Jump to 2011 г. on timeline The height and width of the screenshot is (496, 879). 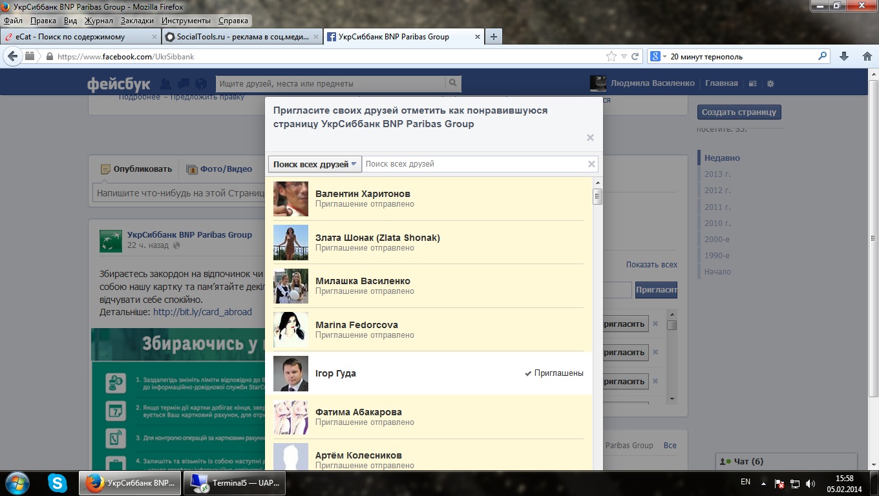717,207
